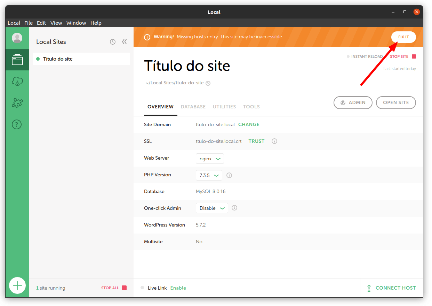
Task: Minimize the Local window
Action: [393, 12]
